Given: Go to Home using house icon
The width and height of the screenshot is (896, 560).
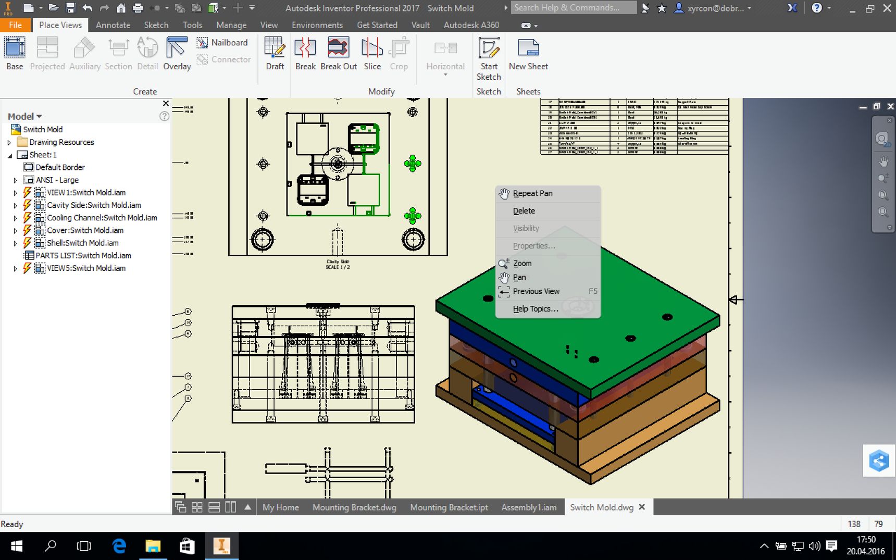Looking at the screenshot, I should pos(121,8).
